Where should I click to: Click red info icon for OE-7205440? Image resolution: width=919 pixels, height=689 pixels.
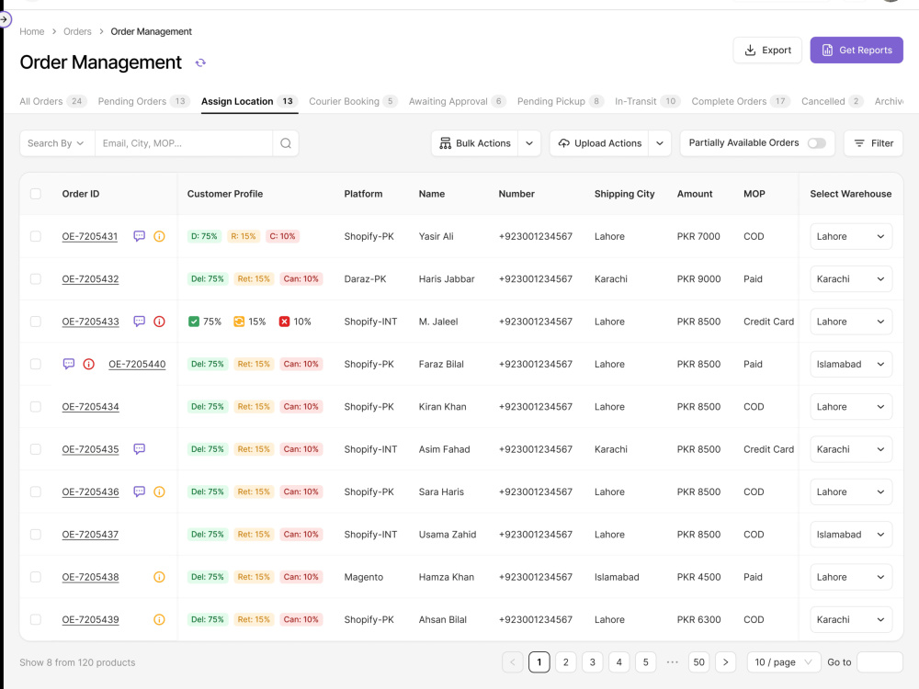click(x=88, y=364)
